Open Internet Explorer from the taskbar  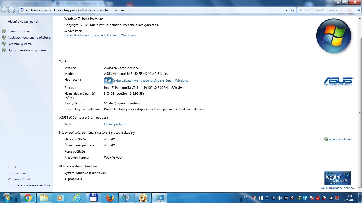coord(77,198)
